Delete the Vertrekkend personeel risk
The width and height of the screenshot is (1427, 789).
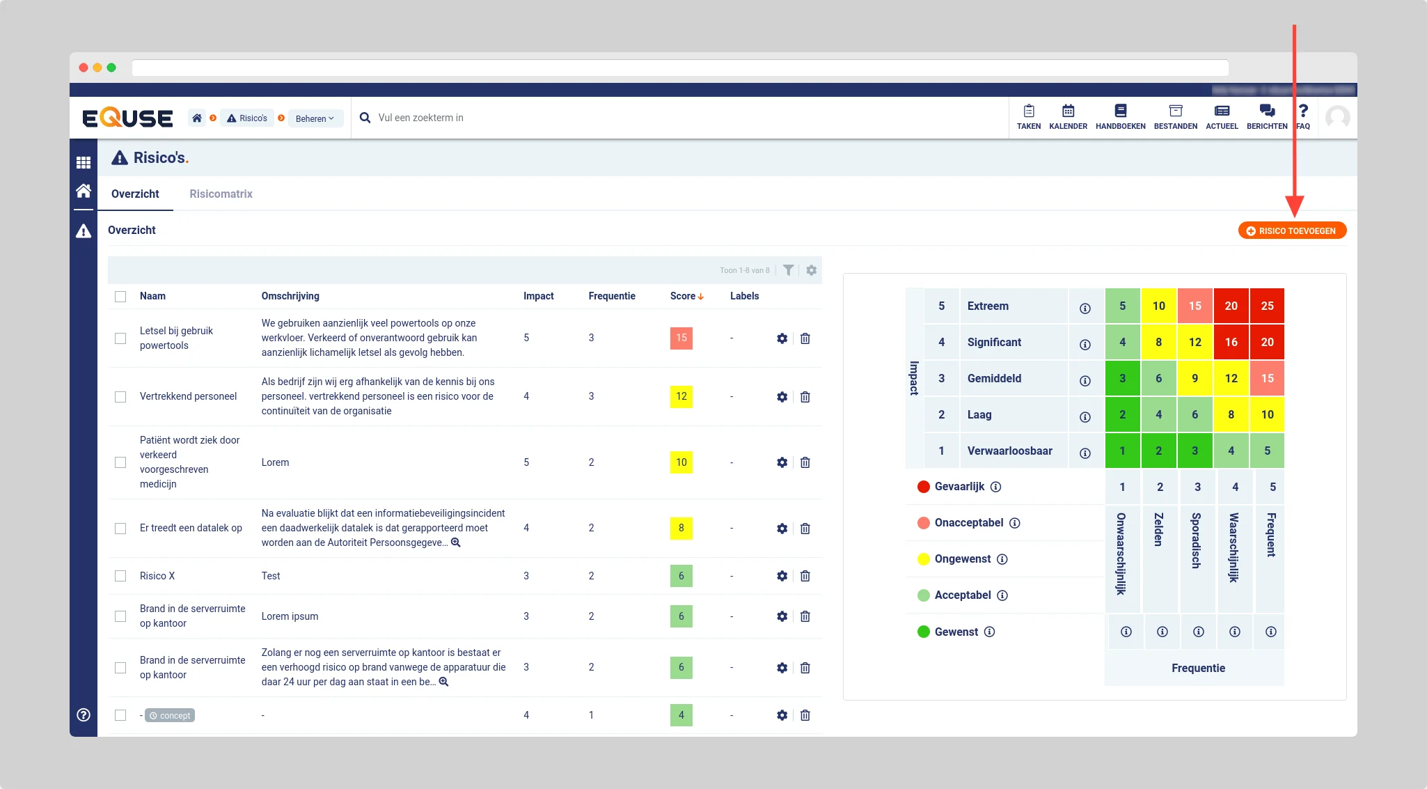click(805, 397)
